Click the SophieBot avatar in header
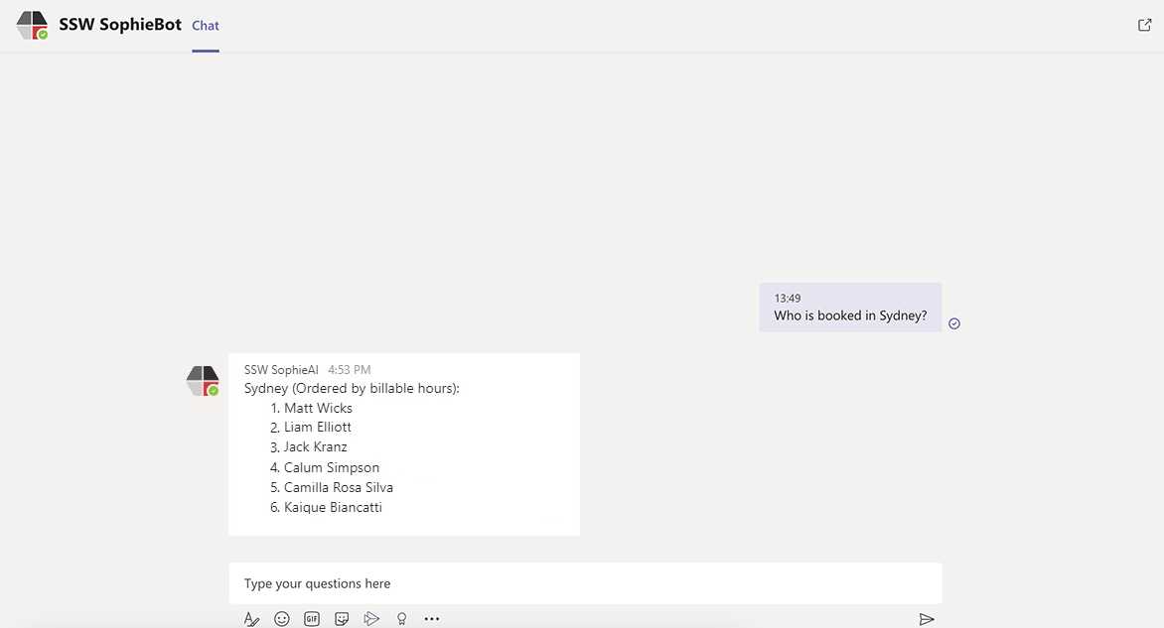The height and width of the screenshot is (628, 1164). point(33,26)
